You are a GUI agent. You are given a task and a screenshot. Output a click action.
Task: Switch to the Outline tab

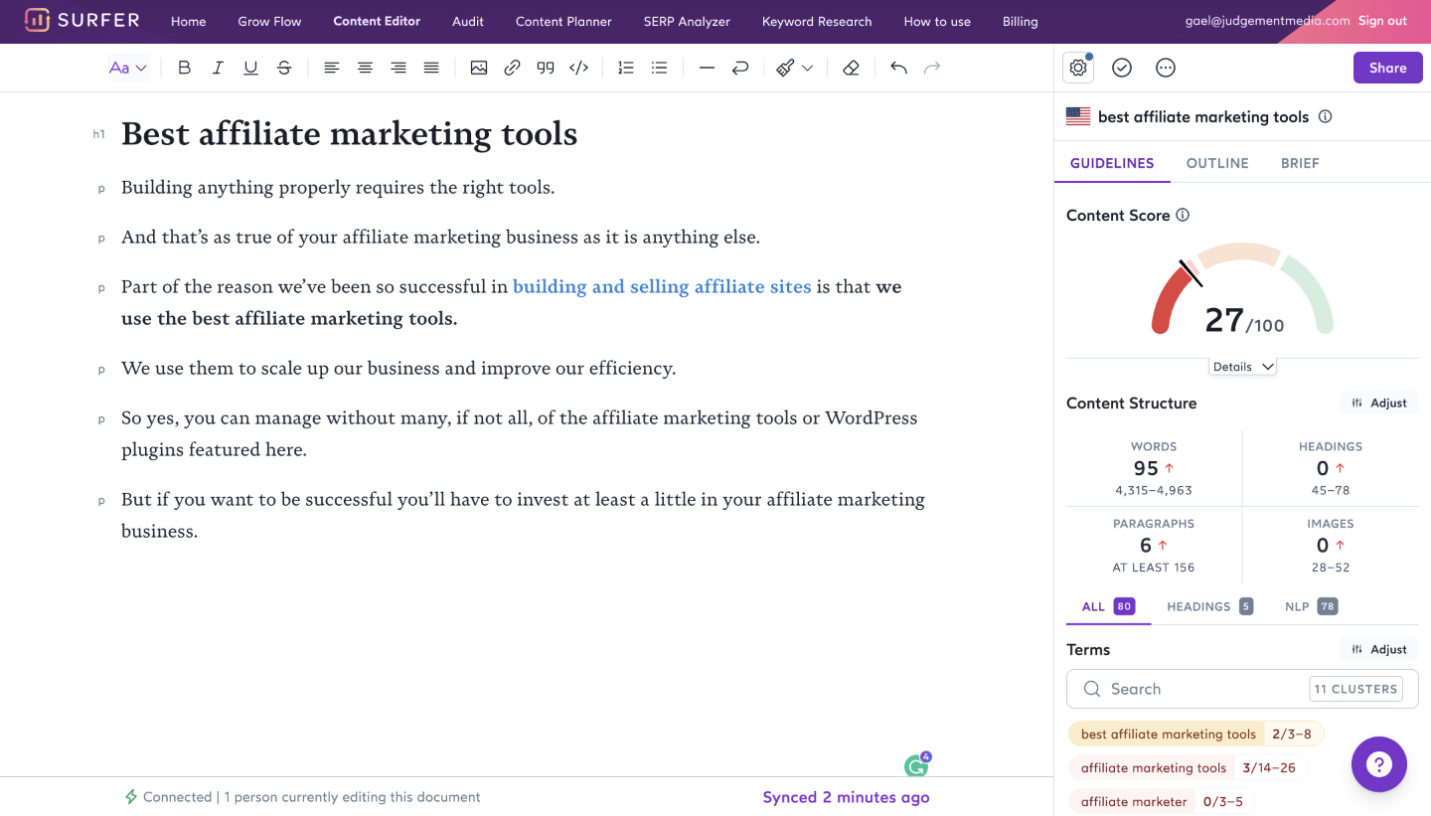tap(1217, 163)
